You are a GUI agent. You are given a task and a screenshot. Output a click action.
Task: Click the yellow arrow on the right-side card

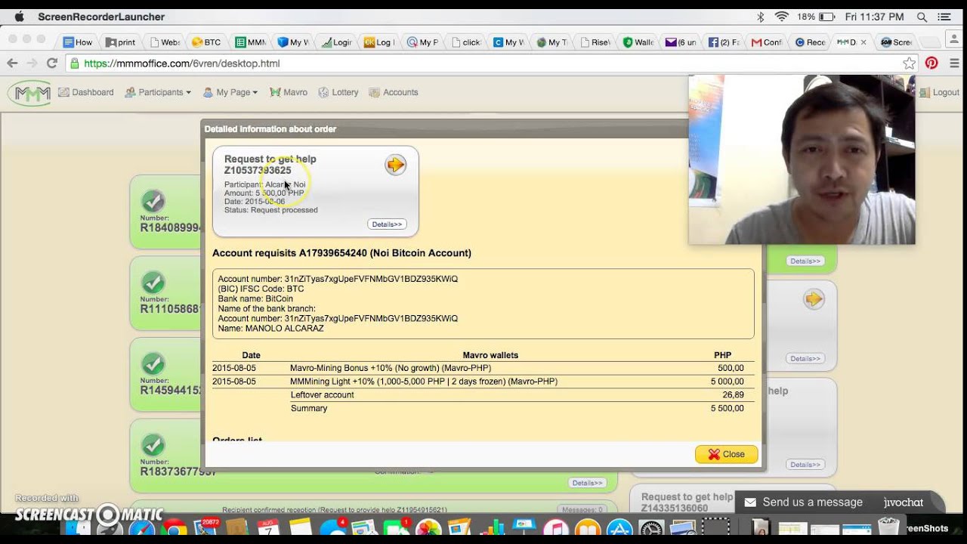click(814, 299)
